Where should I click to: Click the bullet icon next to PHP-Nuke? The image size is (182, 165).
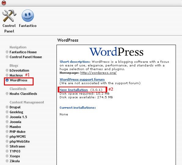tap(7, 132)
